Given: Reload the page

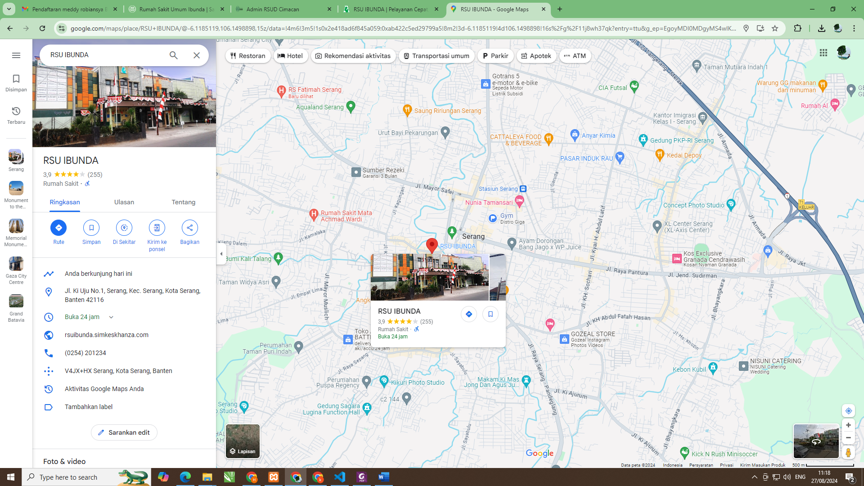Looking at the screenshot, I should point(42,28).
